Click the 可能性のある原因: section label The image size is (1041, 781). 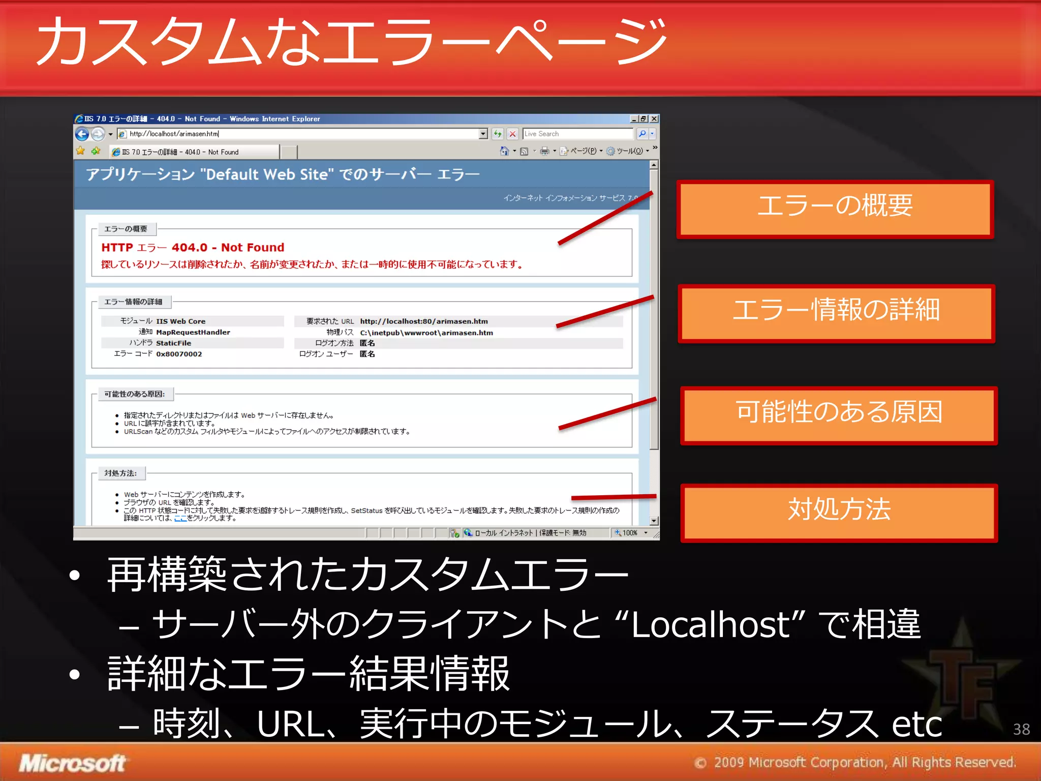click(135, 394)
